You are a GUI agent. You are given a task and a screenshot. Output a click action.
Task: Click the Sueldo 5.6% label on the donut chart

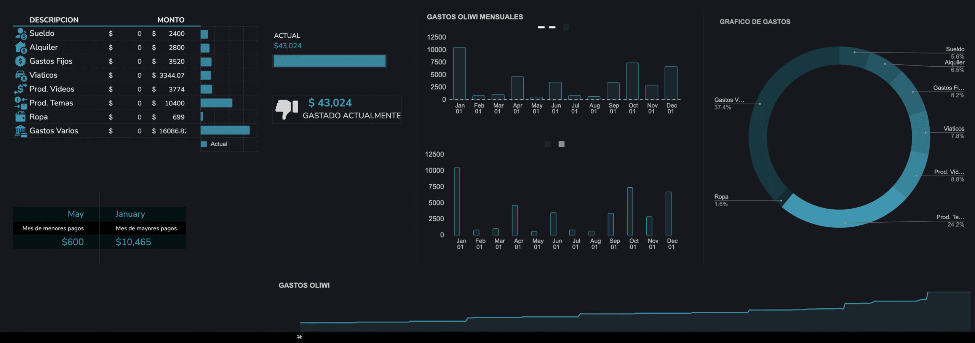tap(955, 53)
